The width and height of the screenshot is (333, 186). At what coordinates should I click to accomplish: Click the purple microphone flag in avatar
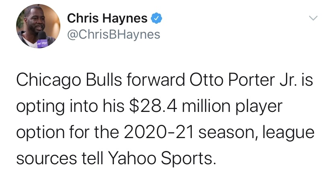[x=43, y=43]
